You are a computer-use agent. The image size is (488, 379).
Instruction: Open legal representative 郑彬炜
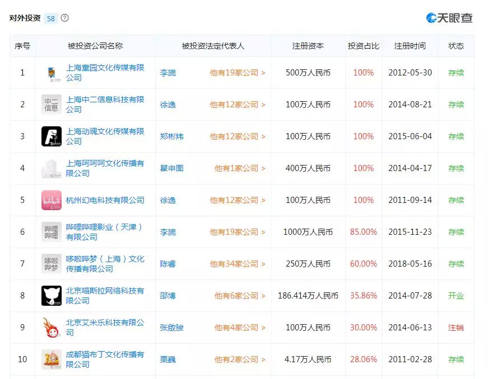(171, 136)
